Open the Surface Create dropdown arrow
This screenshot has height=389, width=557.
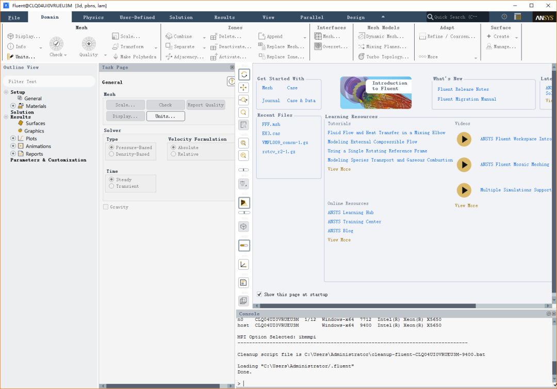pos(516,37)
